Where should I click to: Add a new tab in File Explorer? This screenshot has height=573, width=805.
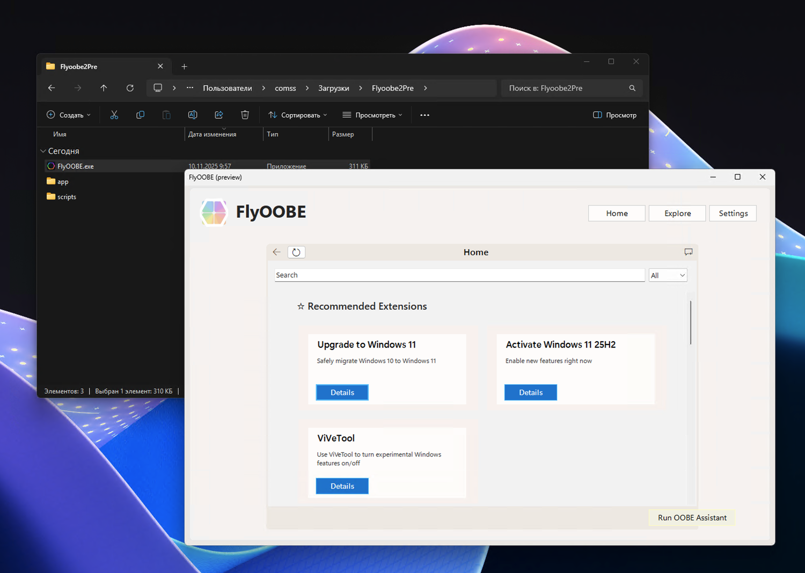(184, 67)
